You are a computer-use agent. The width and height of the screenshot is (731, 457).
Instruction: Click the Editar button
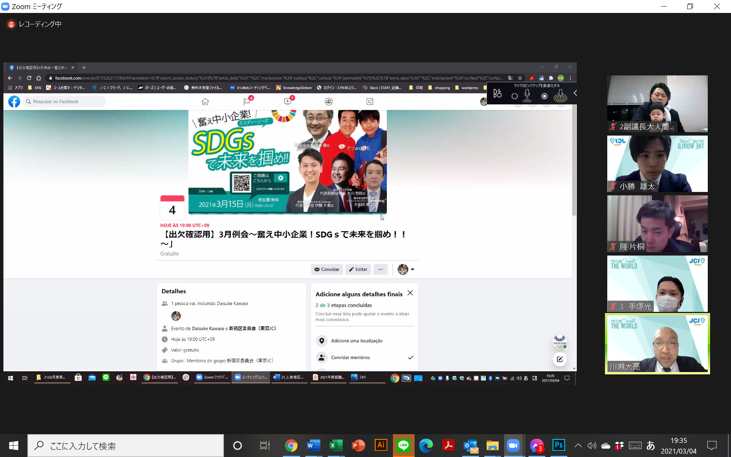(x=358, y=270)
